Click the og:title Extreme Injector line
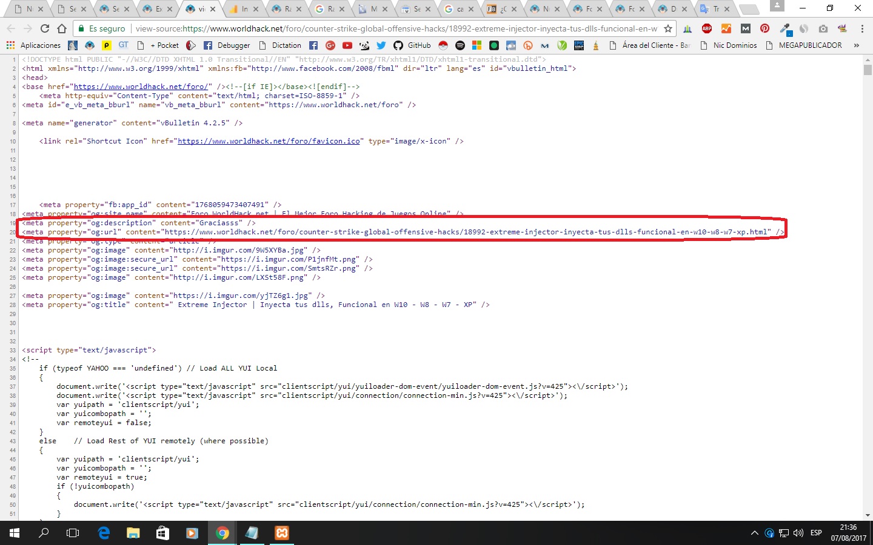Viewport: 873px width, 545px height. (256, 305)
